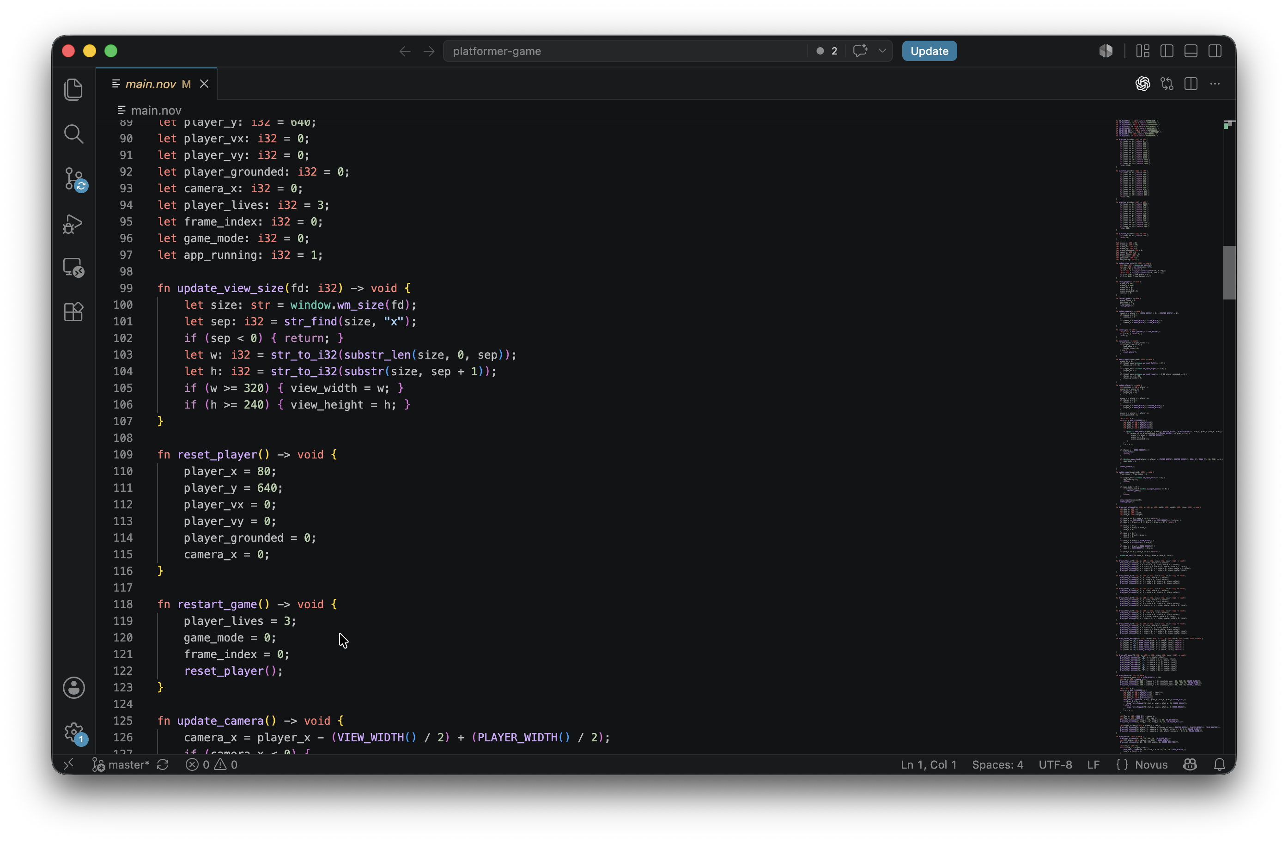
Task: Toggle the primary side bar
Action: tap(1167, 51)
